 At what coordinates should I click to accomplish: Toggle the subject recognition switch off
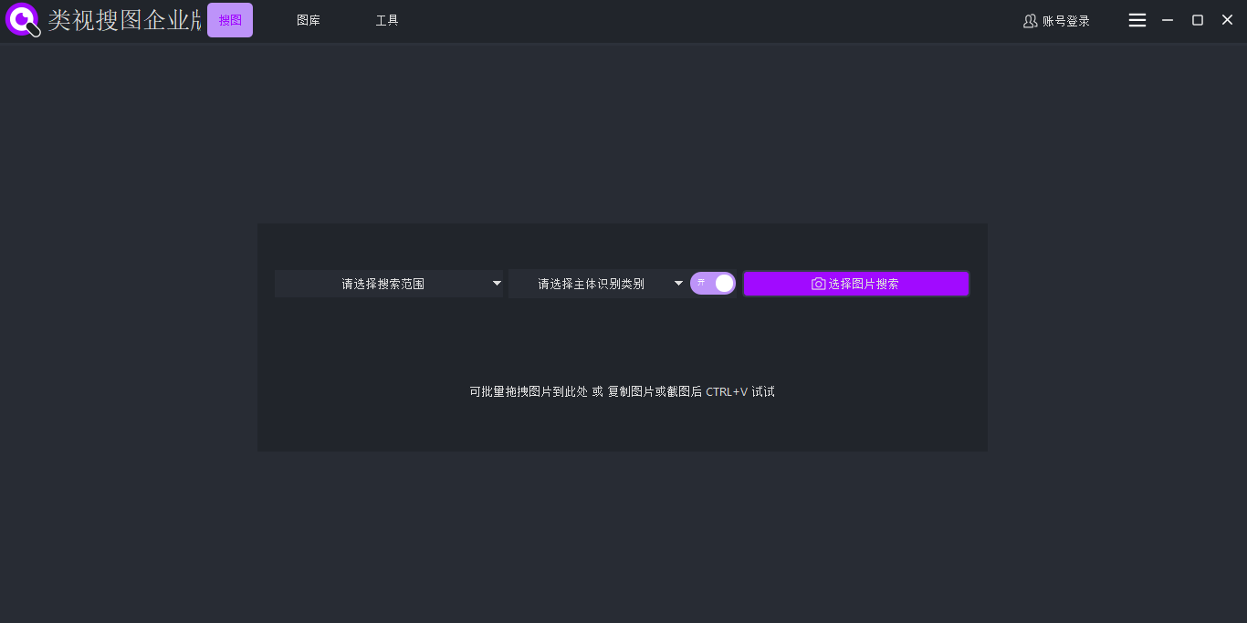click(x=713, y=284)
